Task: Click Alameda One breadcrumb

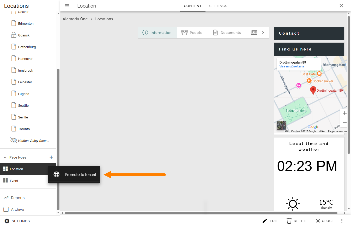Action: [x=75, y=19]
